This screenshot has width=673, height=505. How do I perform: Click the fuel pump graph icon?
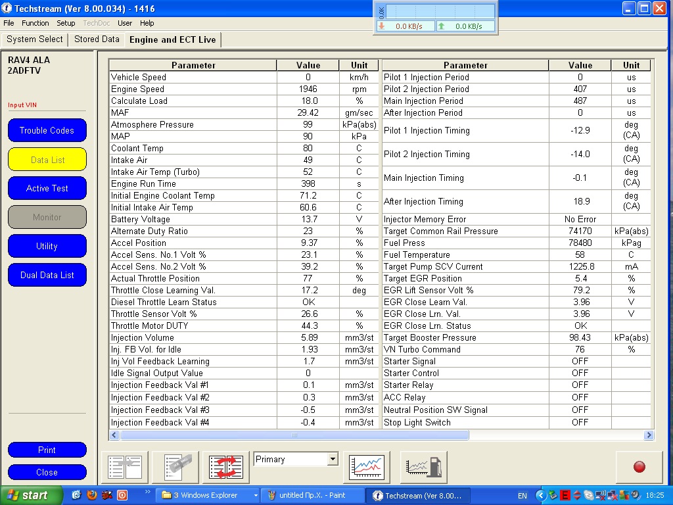tap(424, 467)
